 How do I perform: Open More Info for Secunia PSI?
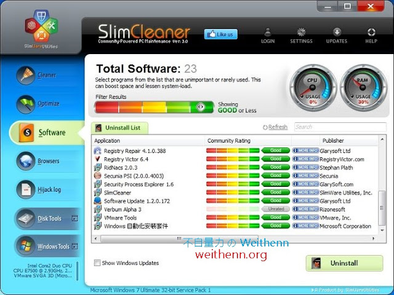coord(305,176)
